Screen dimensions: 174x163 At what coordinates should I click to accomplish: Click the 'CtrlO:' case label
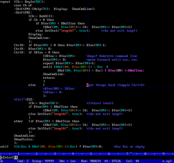pyautogui.click(x=19, y=53)
